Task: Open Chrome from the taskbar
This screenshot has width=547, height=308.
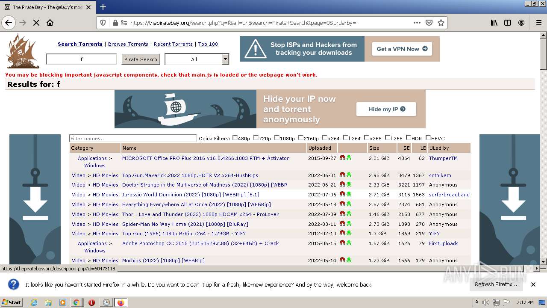Action: (x=76, y=302)
